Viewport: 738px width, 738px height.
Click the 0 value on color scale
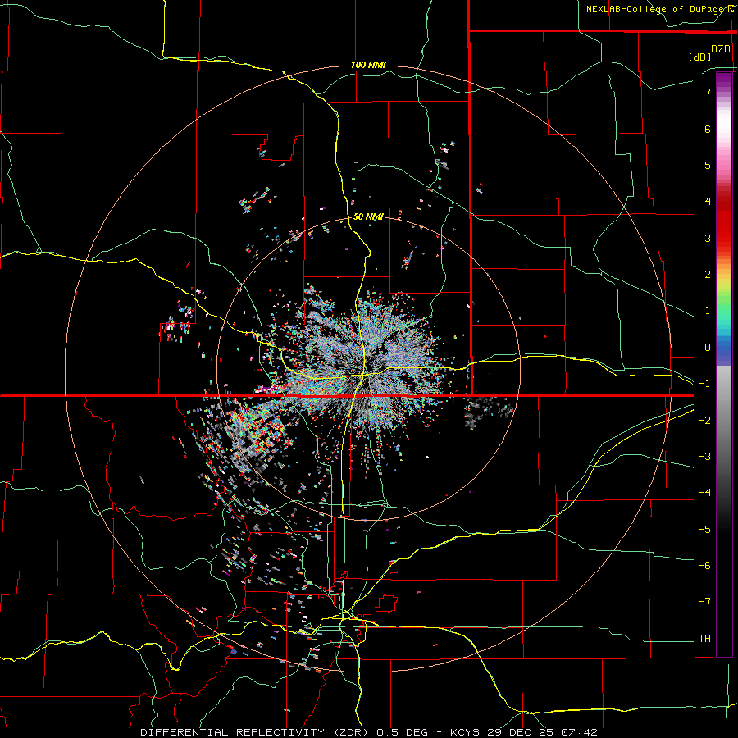click(x=708, y=348)
